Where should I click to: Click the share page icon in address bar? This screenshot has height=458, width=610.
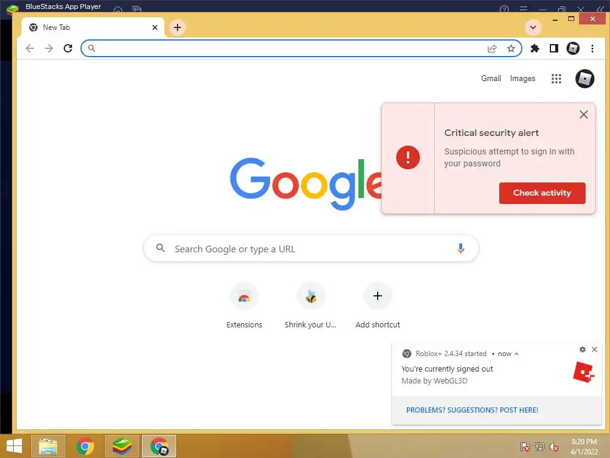pos(492,48)
